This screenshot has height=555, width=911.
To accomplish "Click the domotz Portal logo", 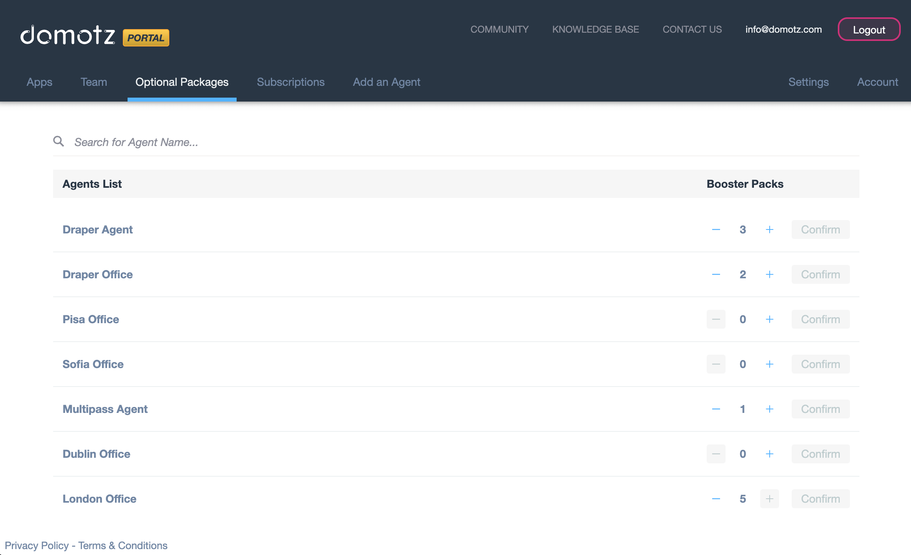I will point(94,36).
